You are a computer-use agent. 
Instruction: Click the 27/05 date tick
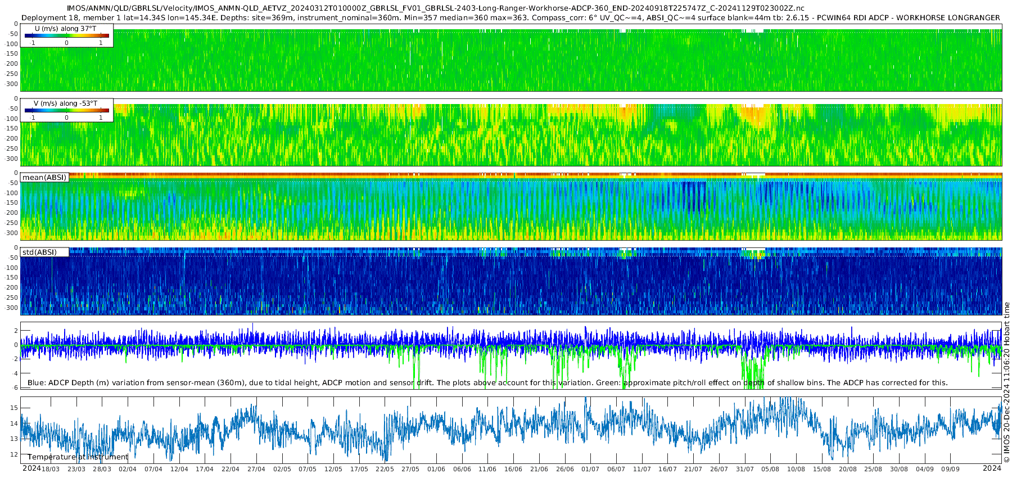pyautogui.click(x=410, y=469)
